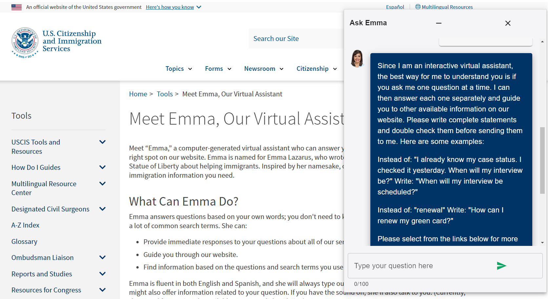
Task: Open Multilingual Resource Center link
Action: click(44, 188)
